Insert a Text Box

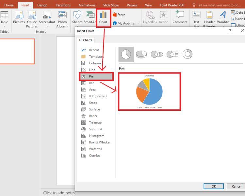[x=196, y=19]
